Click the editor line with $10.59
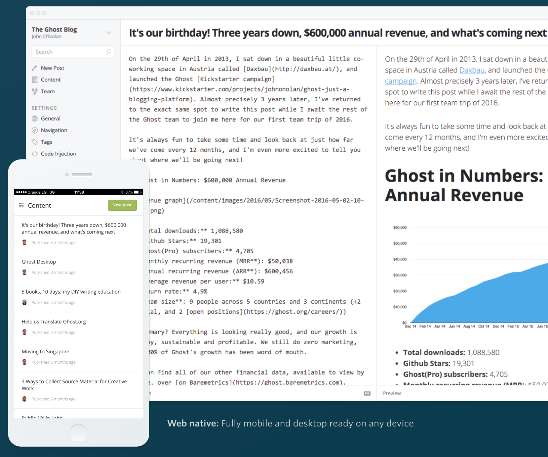The width and height of the screenshot is (548, 457). tap(207, 282)
